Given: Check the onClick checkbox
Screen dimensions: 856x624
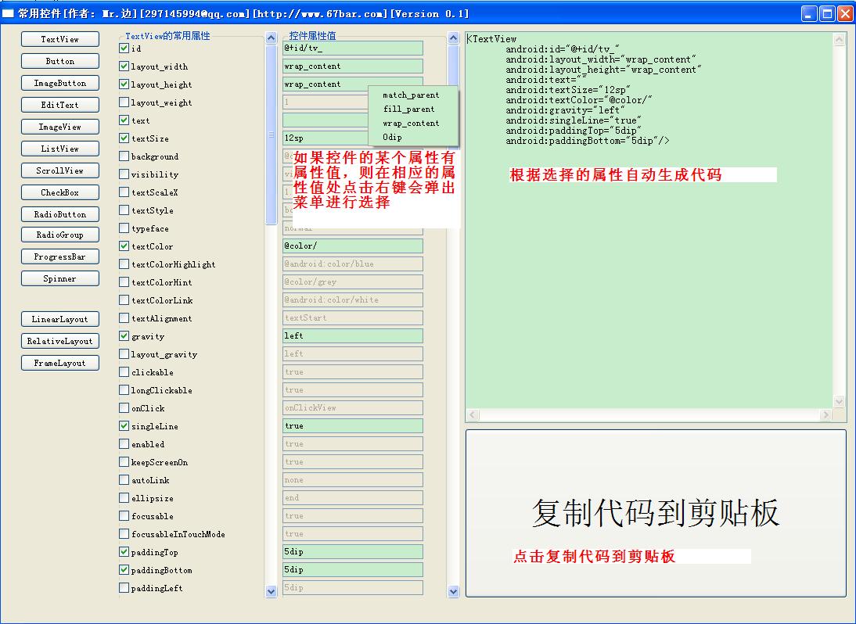Looking at the screenshot, I should (x=124, y=408).
